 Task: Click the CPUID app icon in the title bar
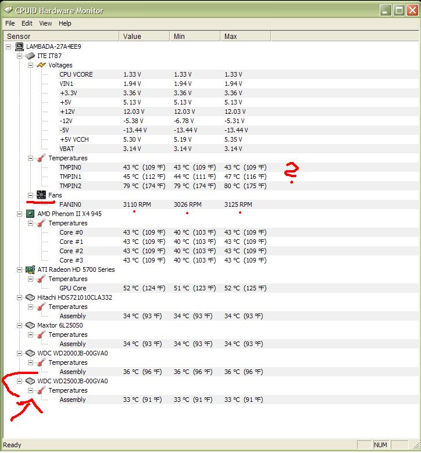point(8,10)
